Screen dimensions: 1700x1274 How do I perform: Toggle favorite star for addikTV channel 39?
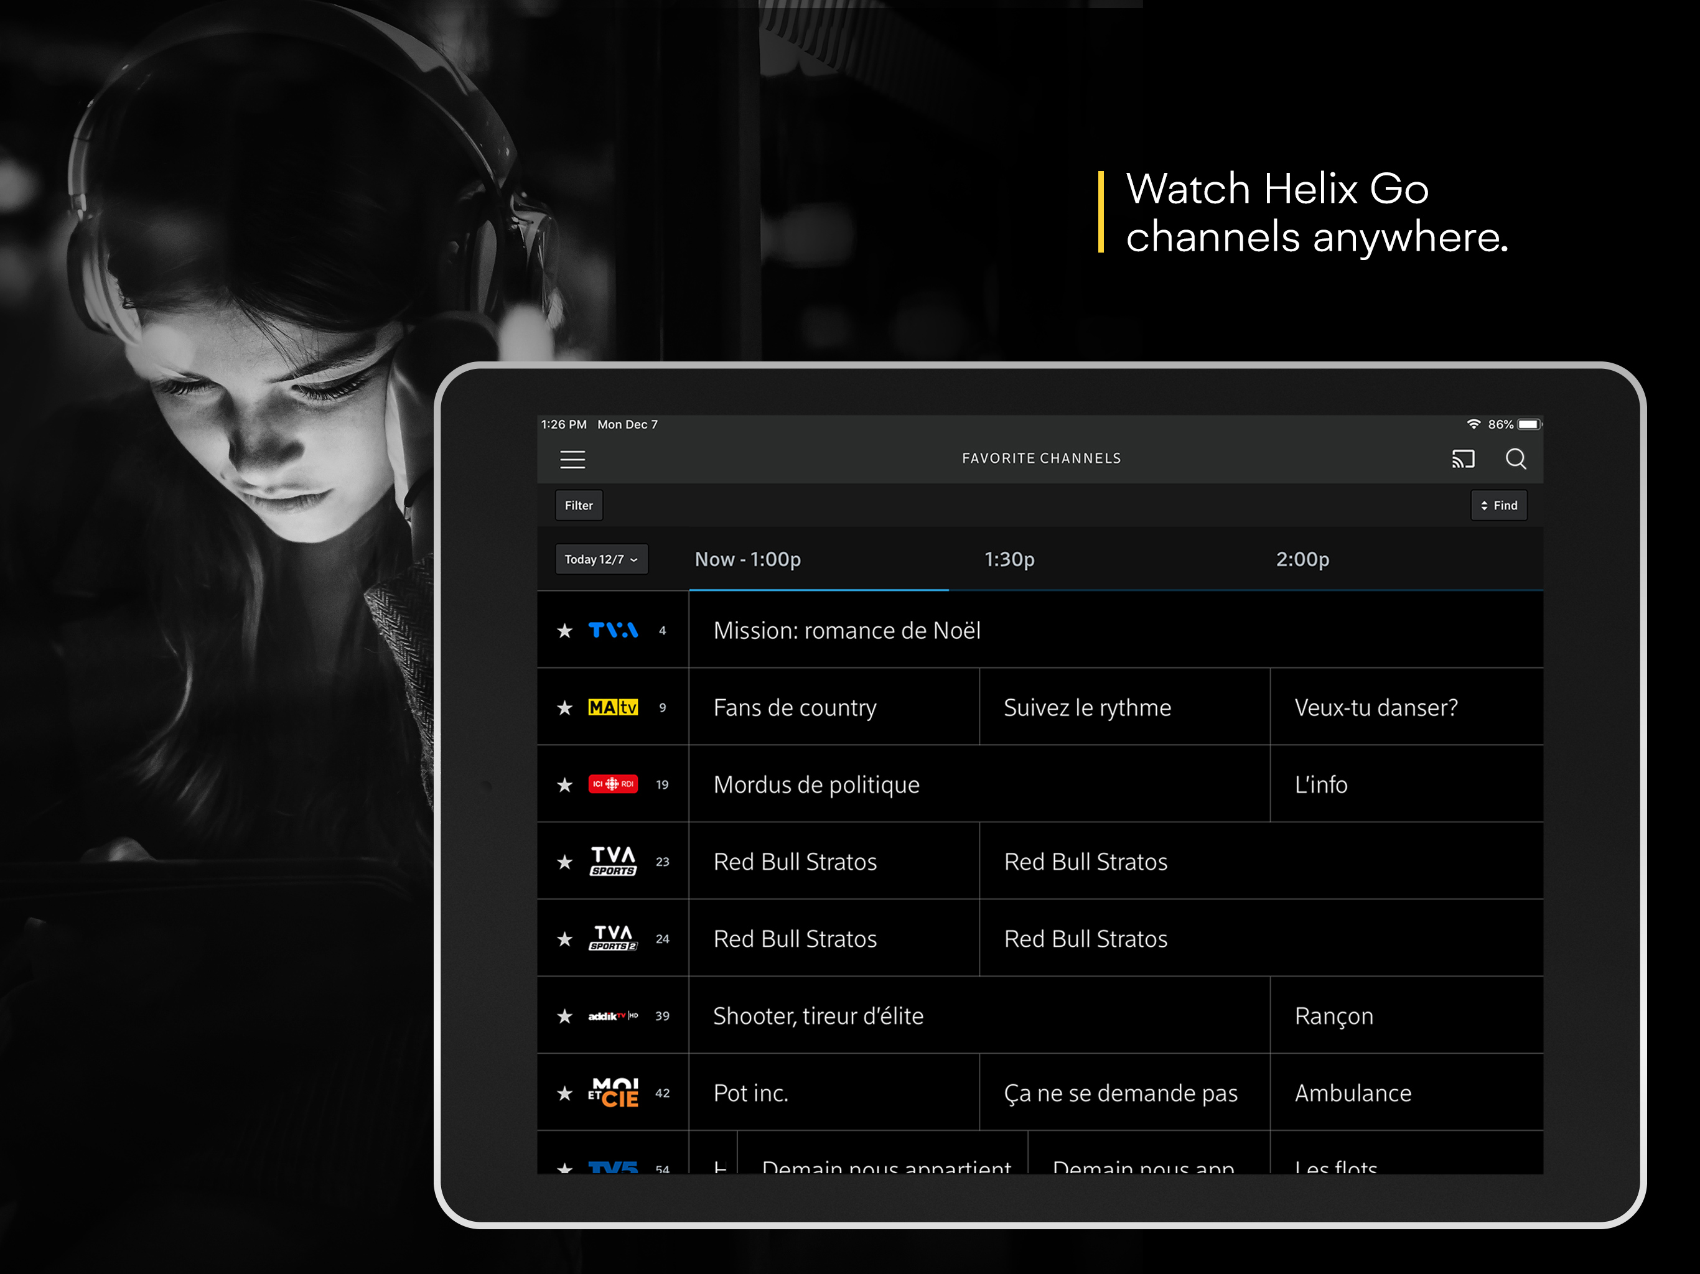pos(565,1016)
